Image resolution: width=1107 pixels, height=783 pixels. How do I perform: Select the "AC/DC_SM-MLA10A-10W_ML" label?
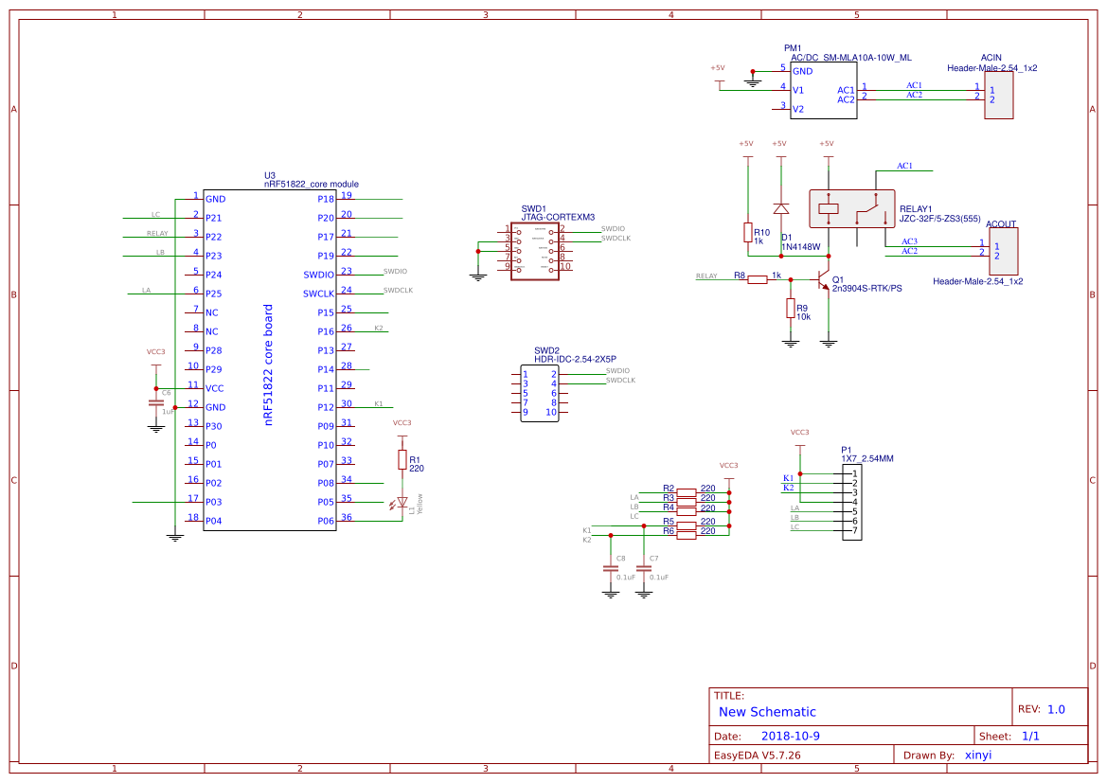pyautogui.click(x=850, y=58)
